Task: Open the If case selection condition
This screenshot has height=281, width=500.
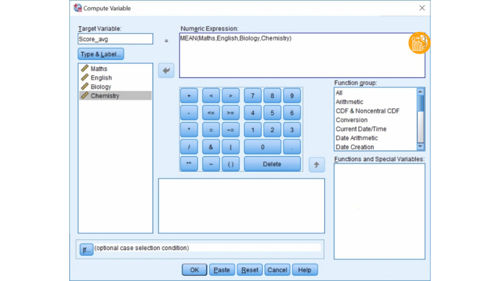Action: point(86,249)
